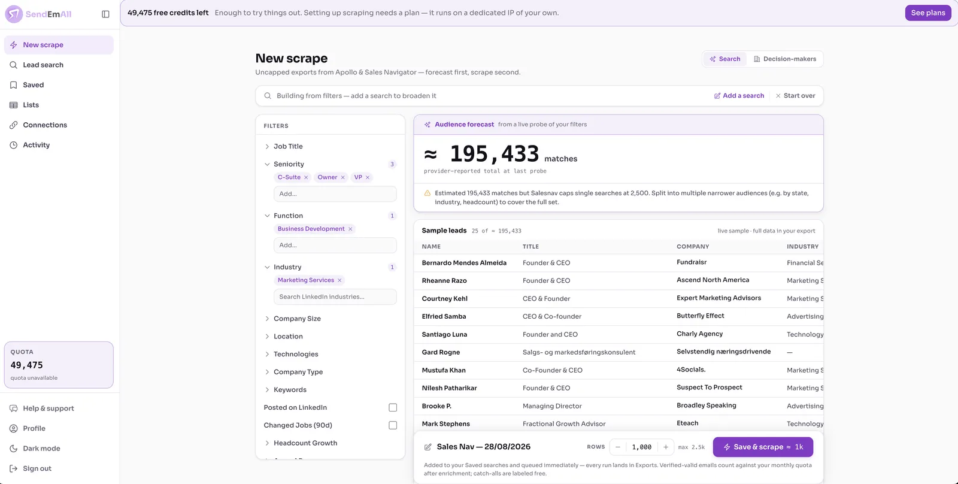Open Lead search page
958x484 pixels.
[59, 65]
